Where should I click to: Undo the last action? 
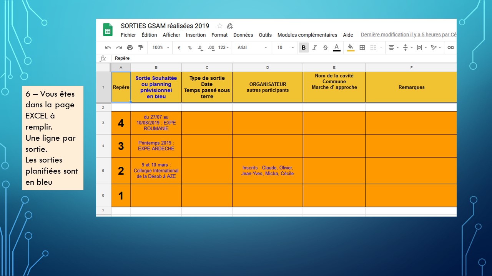click(x=108, y=48)
